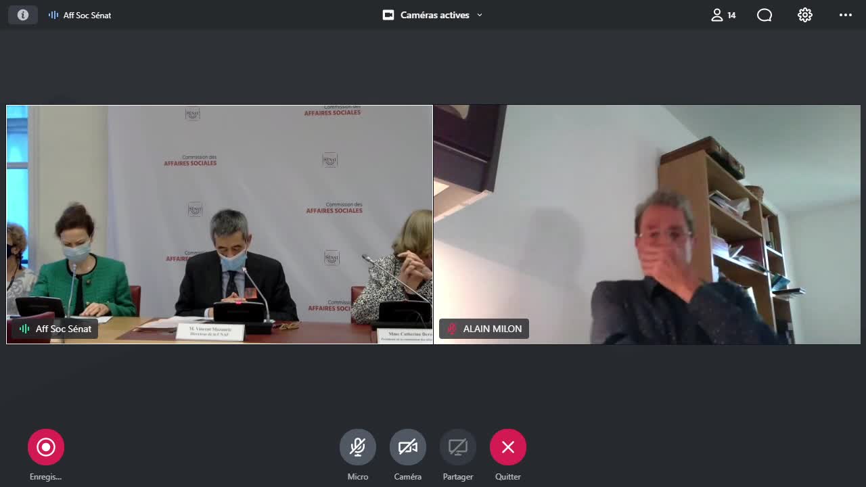
Task: Open the three-dot more options menu
Action: [x=846, y=15]
